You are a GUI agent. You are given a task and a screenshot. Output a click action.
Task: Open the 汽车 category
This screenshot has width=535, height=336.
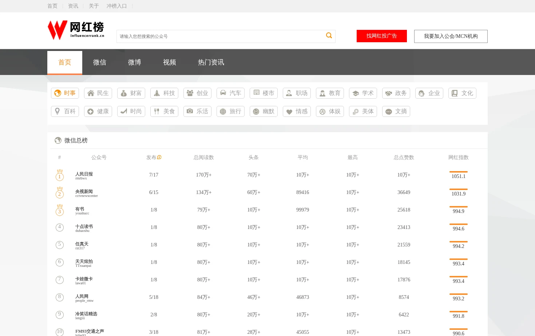[x=230, y=93]
